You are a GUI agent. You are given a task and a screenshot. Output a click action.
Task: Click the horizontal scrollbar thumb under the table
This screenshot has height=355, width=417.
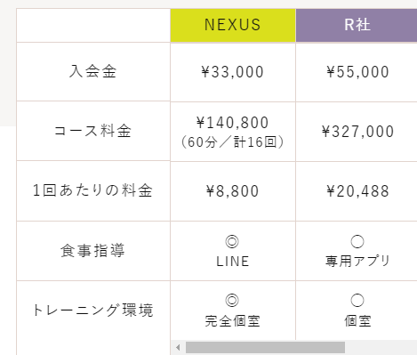tap(265, 347)
